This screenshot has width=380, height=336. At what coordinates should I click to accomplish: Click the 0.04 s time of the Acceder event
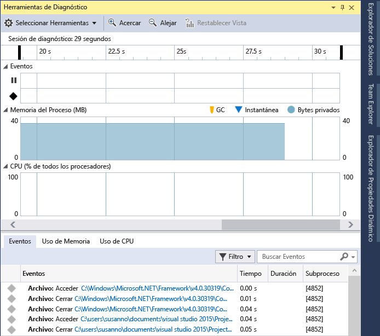248,319
